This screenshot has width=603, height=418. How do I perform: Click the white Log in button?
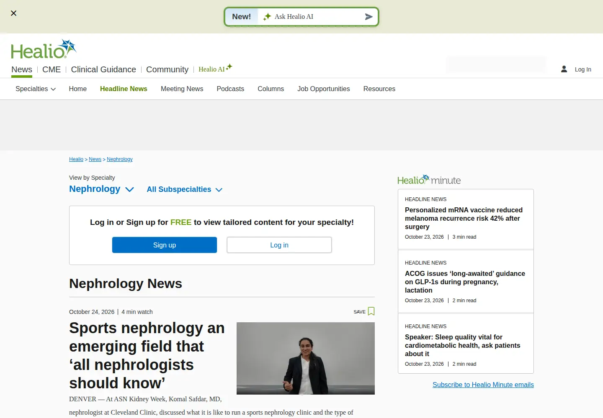tap(279, 245)
